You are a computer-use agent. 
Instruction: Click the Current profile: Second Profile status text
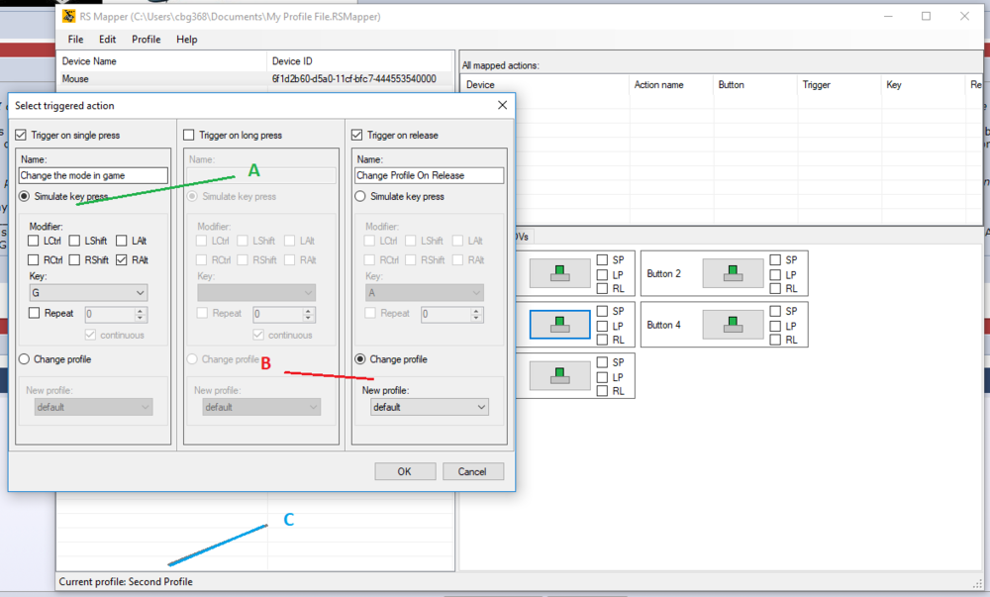pyautogui.click(x=126, y=582)
